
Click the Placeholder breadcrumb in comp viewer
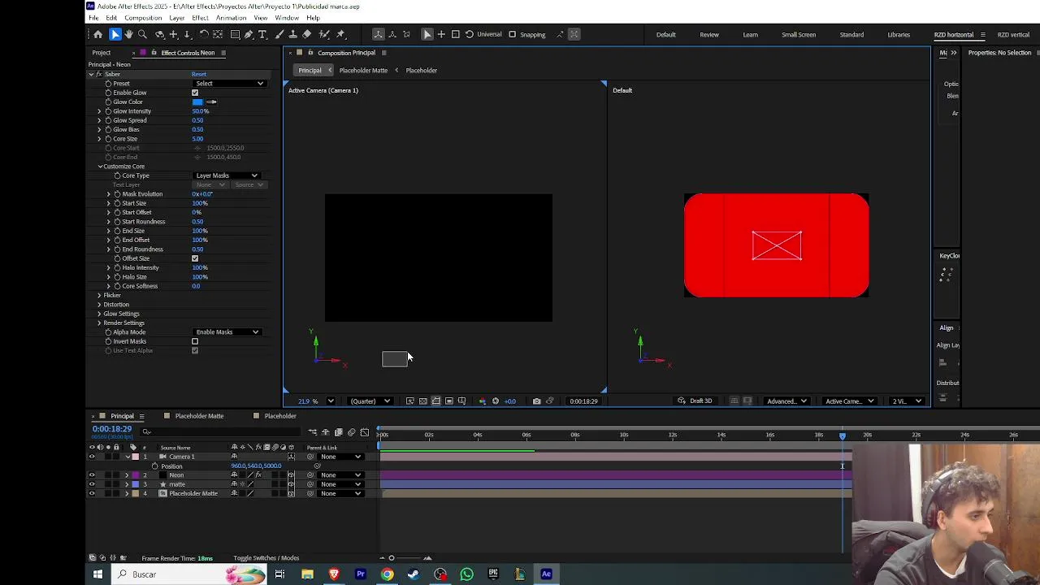(x=421, y=71)
